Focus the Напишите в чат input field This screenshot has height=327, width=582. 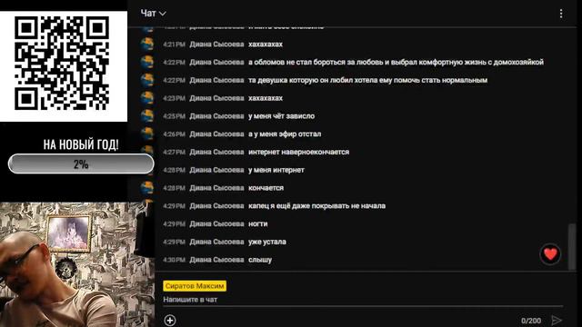[x=363, y=300]
